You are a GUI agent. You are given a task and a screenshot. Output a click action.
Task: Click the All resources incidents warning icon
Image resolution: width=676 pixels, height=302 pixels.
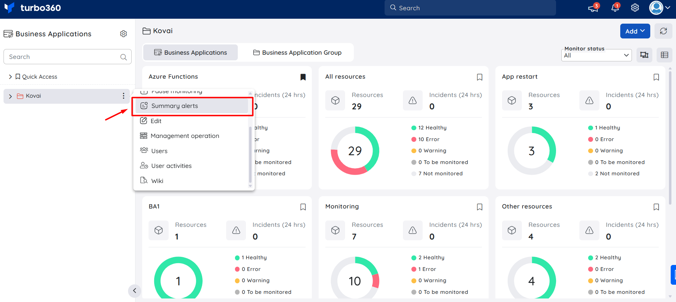coord(413,101)
